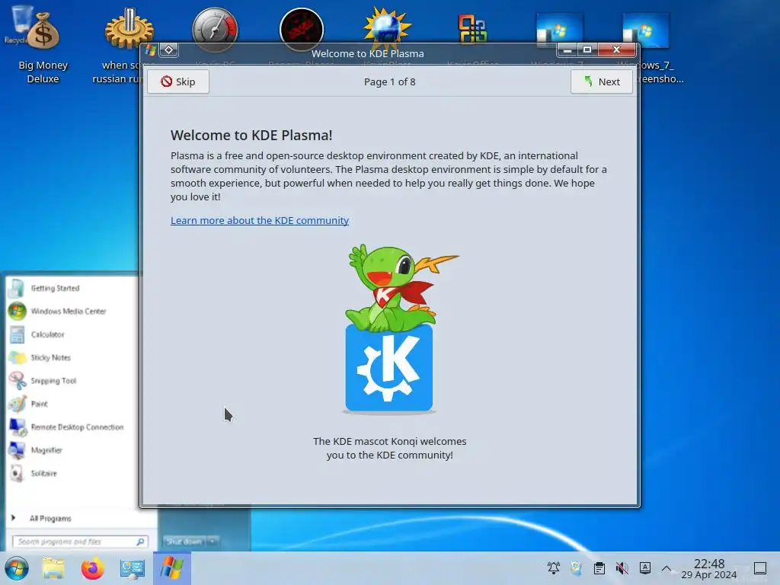This screenshot has width=780, height=585.
Task: Select the first Windows 7 screenshot thumbnail on desktop
Action: pyautogui.click(x=560, y=30)
